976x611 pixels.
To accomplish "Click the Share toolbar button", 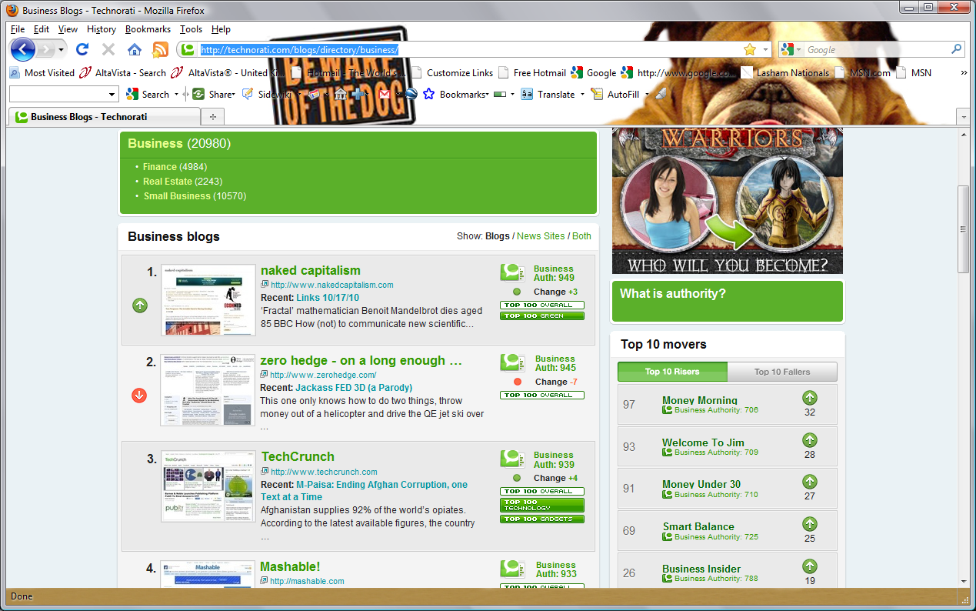I will point(212,94).
